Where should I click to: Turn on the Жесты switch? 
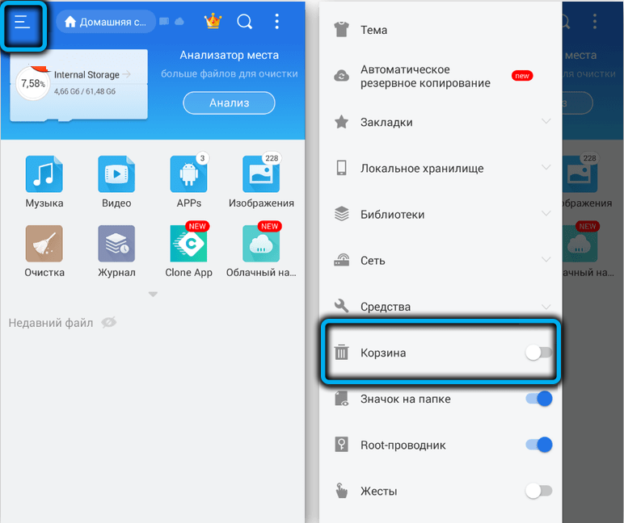click(539, 491)
